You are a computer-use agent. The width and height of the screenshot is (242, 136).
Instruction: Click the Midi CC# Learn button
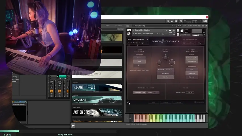[169, 70]
